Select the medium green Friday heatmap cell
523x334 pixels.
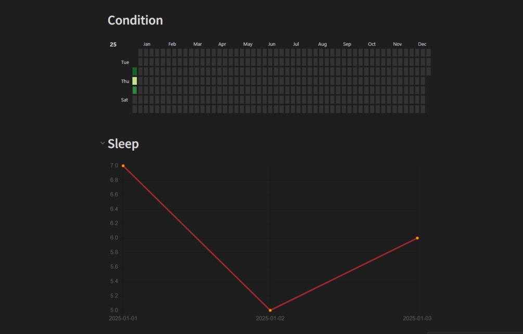(x=135, y=91)
